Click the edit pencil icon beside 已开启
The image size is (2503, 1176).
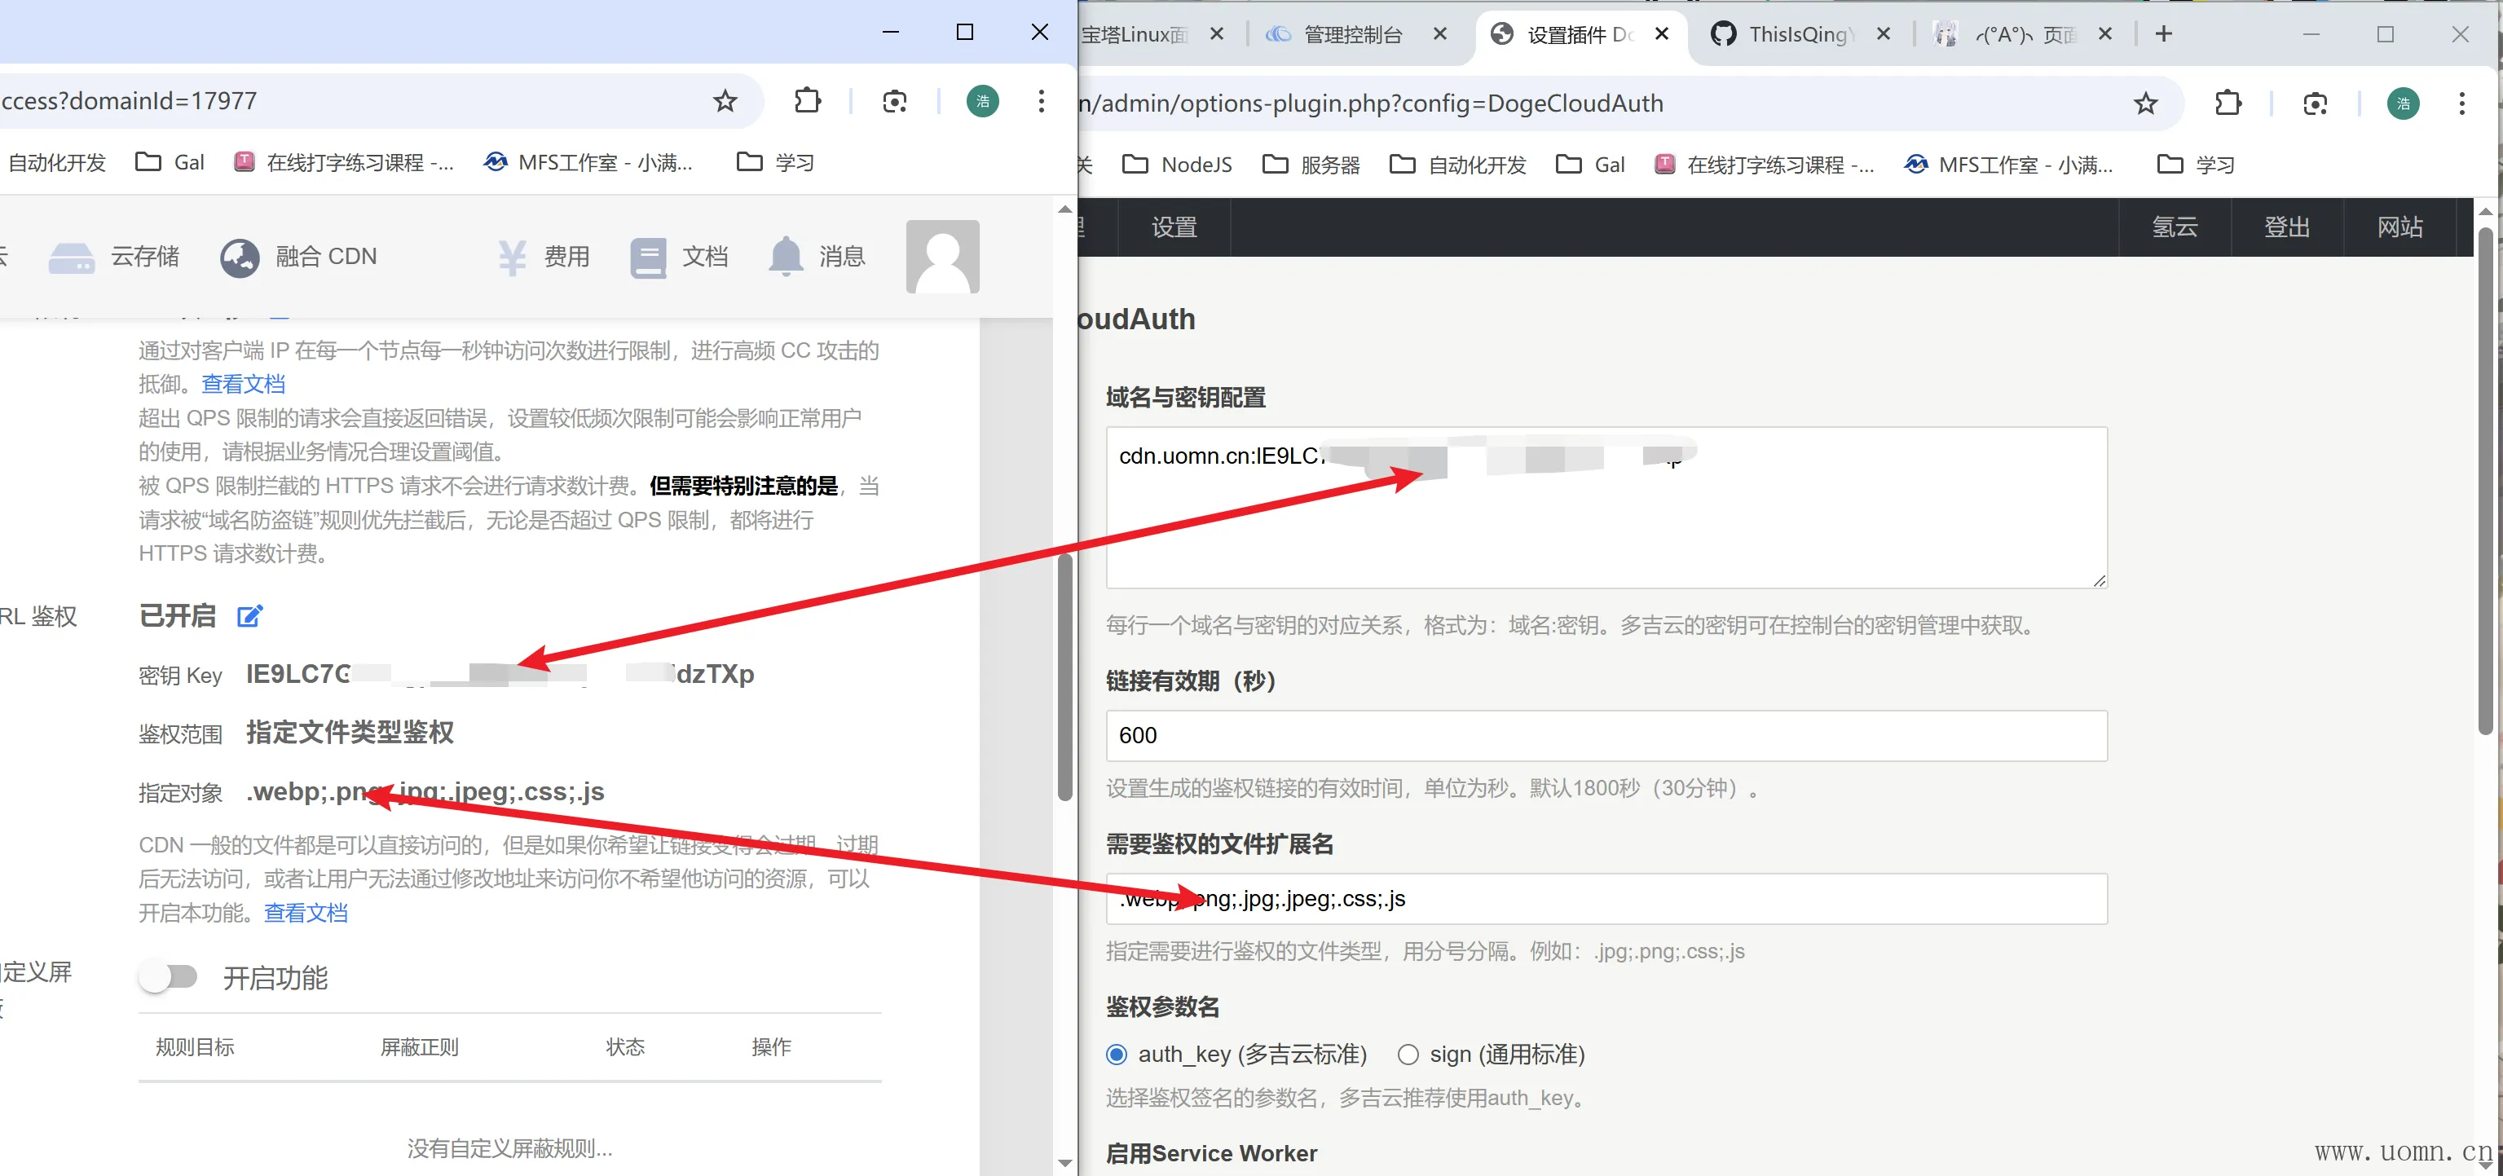point(249,616)
